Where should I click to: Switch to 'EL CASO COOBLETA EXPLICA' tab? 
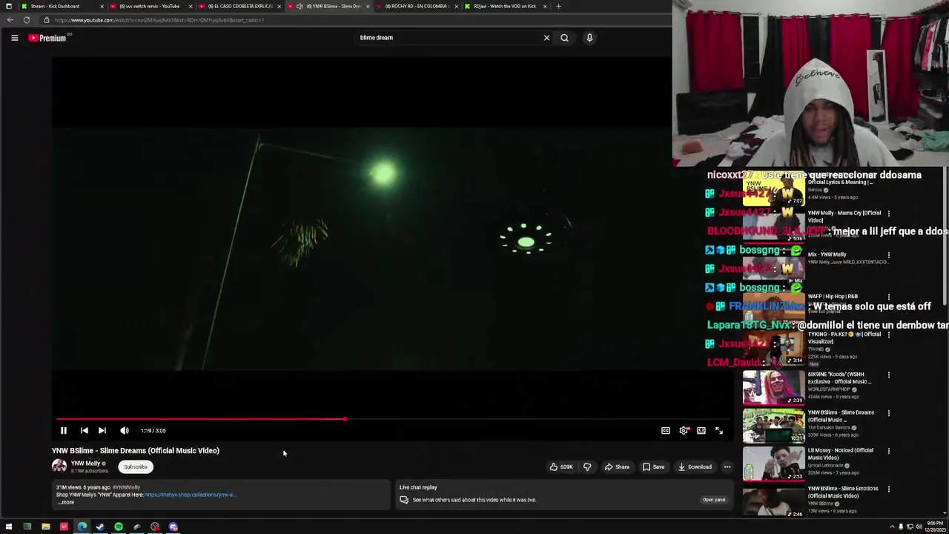[240, 6]
